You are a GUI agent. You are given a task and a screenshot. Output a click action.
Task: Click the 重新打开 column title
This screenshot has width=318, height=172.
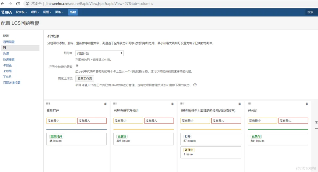53,111
